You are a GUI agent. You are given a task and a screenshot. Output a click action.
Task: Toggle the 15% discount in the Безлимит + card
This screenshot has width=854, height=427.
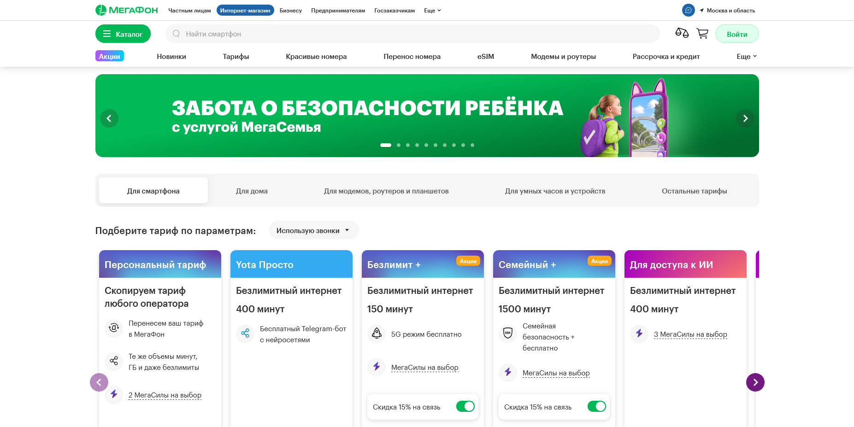[x=465, y=406]
